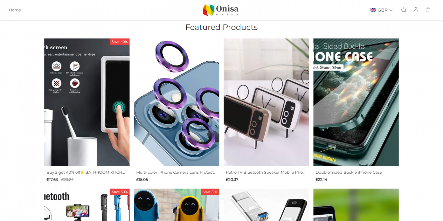The width and height of the screenshot is (443, 221).
Task: Click the 'Buy 2 get 40% off' product title
Action: 86,172
